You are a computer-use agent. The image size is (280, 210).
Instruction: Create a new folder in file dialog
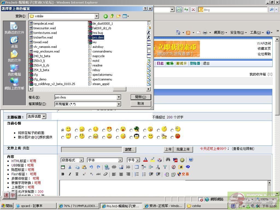coord(118,16)
